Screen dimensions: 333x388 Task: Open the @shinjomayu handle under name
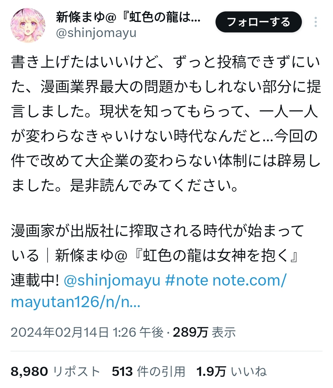(x=96, y=33)
